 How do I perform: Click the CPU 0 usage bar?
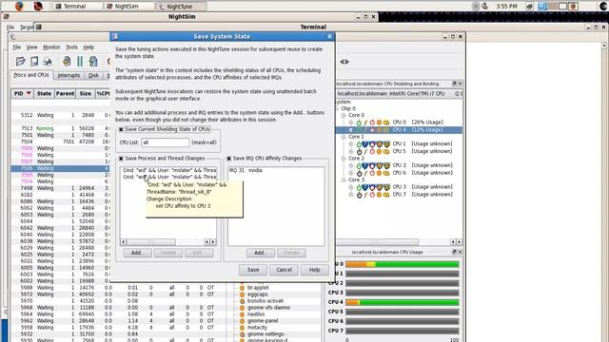pos(402,264)
